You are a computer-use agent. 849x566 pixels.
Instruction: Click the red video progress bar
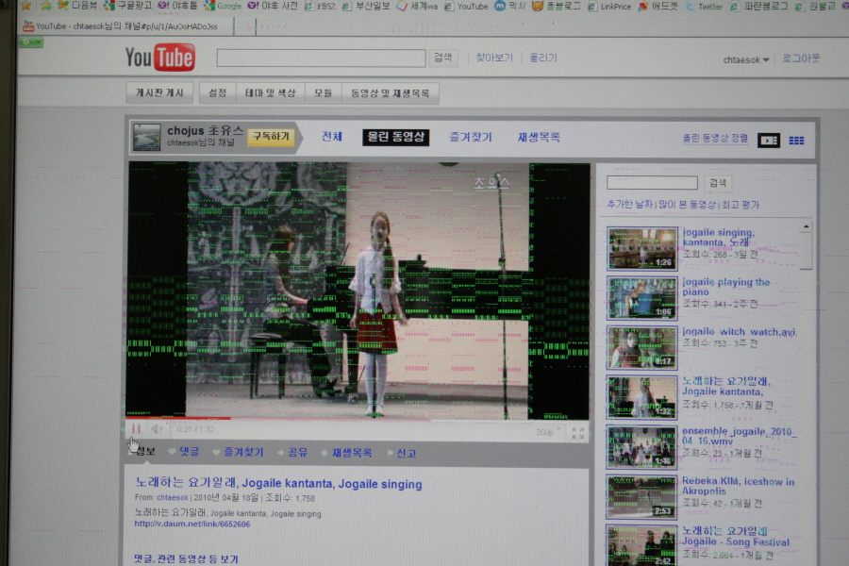(178, 418)
